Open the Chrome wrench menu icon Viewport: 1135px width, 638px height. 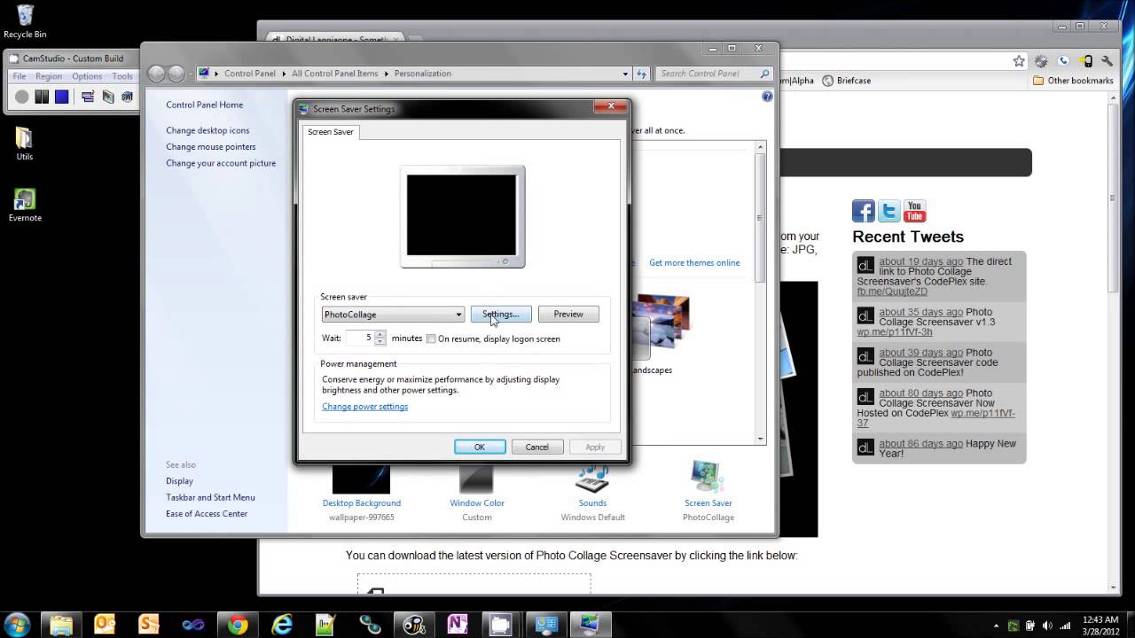tap(1107, 61)
